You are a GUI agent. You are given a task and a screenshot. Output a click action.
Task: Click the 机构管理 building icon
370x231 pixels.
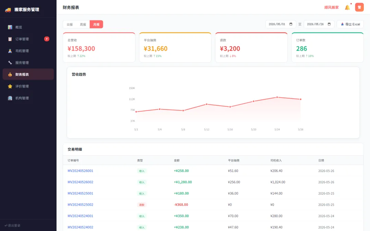coord(10,98)
